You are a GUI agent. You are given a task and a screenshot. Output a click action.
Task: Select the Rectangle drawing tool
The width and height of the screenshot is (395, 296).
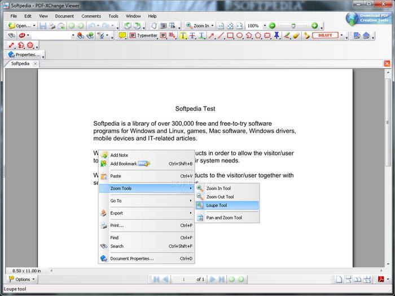tap(230, 36)
